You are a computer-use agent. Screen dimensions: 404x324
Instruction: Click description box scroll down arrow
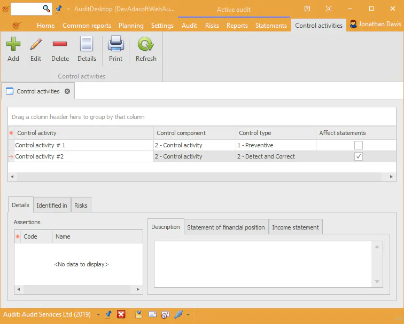377,282
